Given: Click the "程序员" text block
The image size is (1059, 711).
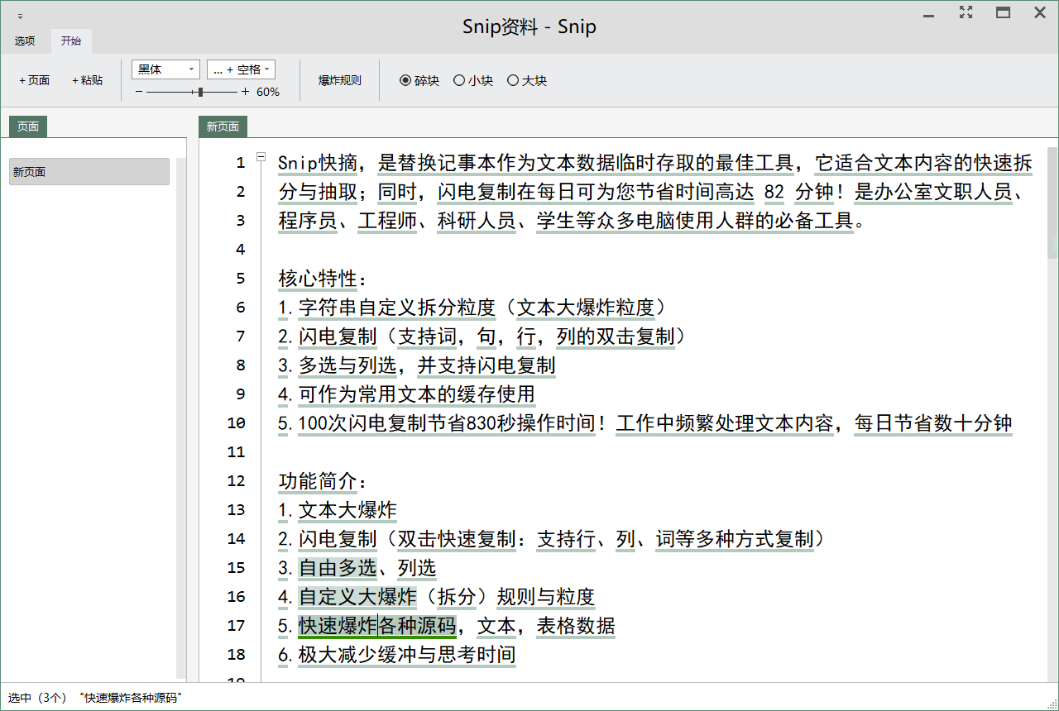Looking at the screenshot, I should pos(309,221).
